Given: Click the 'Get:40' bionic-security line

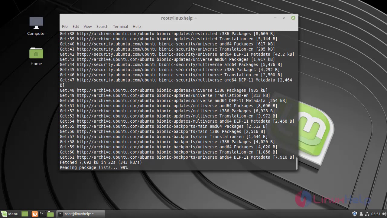Looking at the screenshot, I should (167, 44).
